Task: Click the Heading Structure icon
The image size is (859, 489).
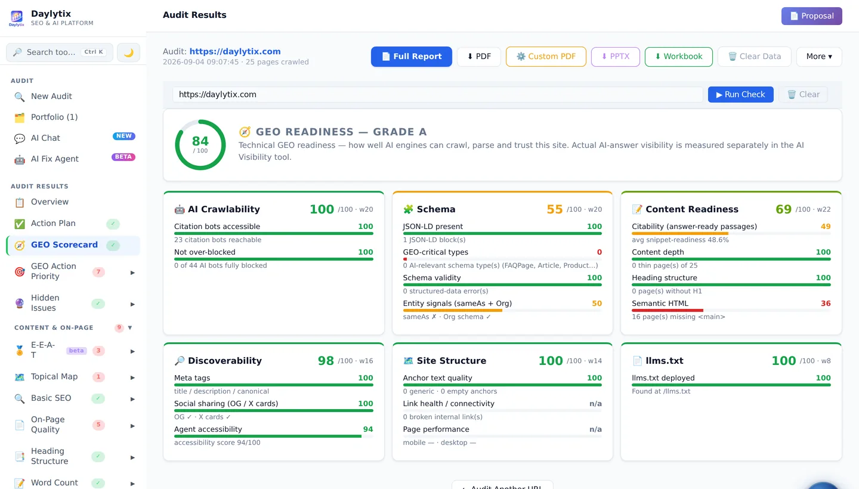Action: coord(20,456)
